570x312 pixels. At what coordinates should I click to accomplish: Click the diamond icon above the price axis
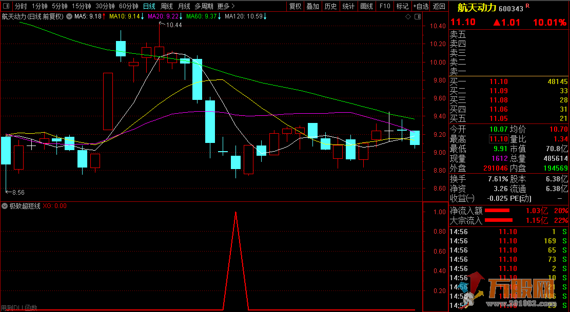(408, 16)
